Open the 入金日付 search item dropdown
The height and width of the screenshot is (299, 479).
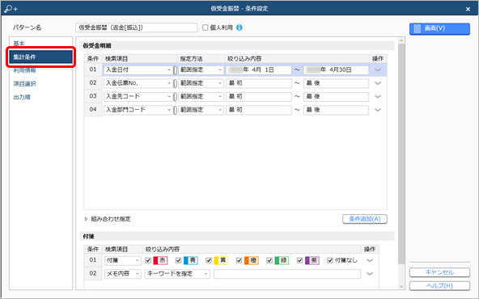(x=138, y=69)
